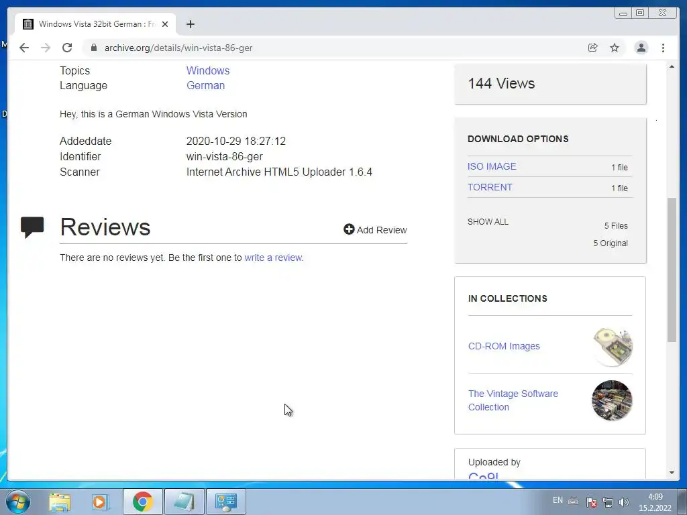The image size is (687, 515).
Task: Open the Chrome three-dot menu
Action: tap(663, 48)
